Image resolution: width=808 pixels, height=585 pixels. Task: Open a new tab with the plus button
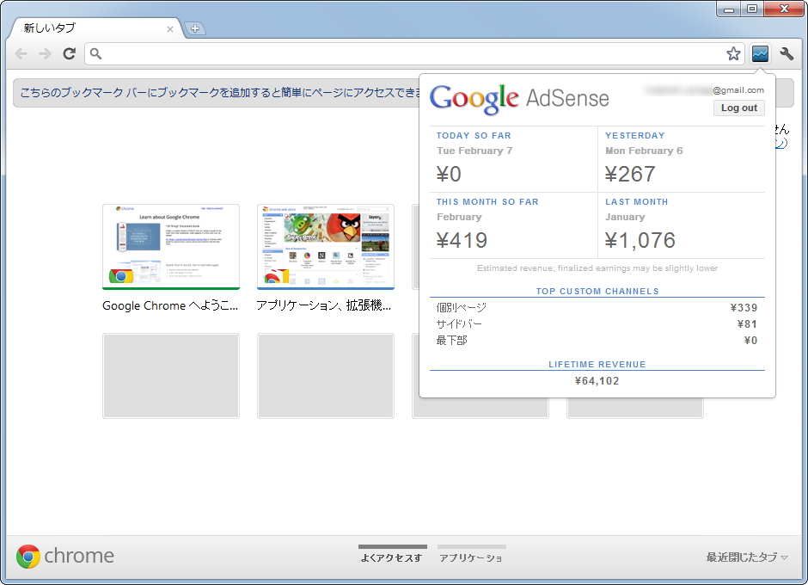(x=195, y=28)
